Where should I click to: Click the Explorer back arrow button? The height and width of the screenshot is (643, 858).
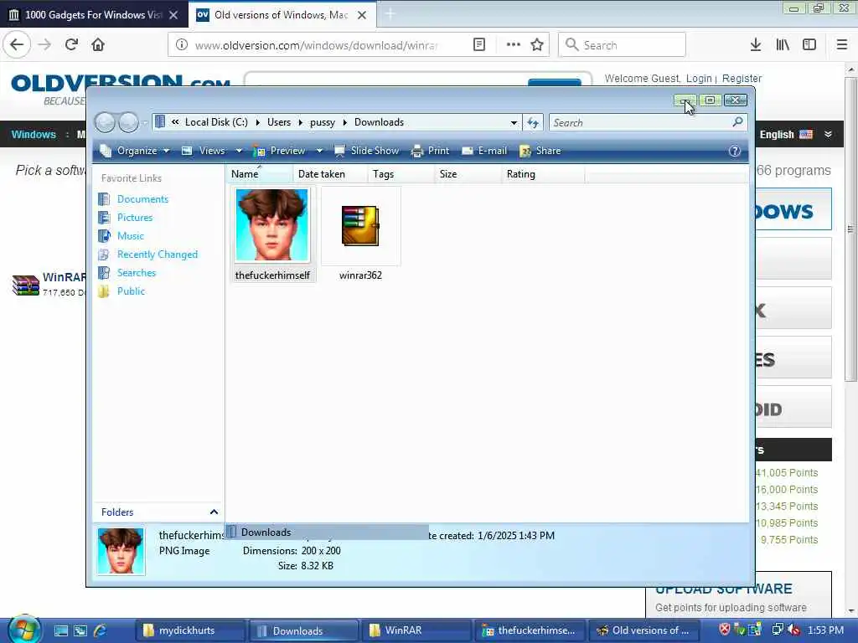[x=105, y=122]
